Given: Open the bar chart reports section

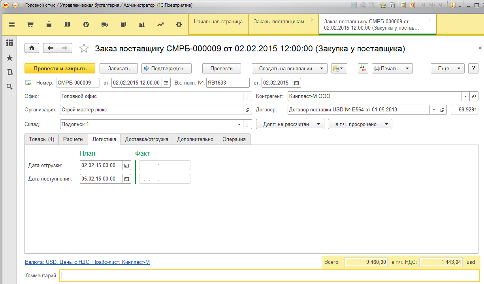Looking at the screenshot, I should click(x=141, y=24).
